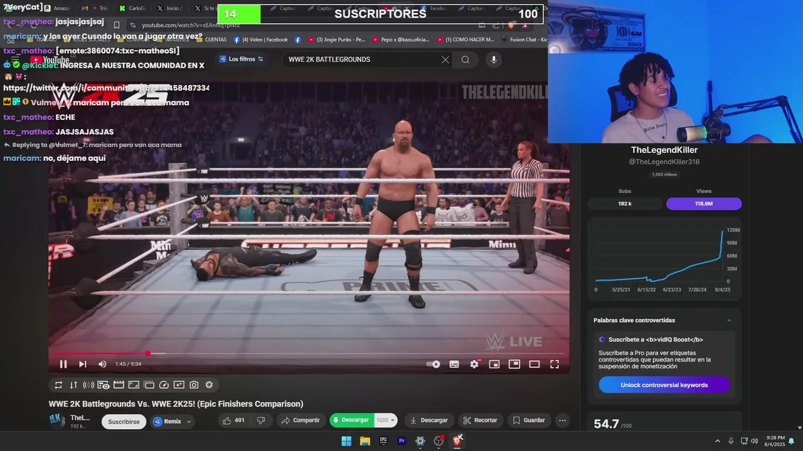Open TheLegendKiller channel avatar below video

pyautogui.click(x=57, y=421)
